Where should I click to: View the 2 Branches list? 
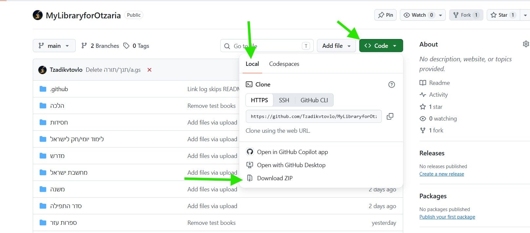point(100,46)
